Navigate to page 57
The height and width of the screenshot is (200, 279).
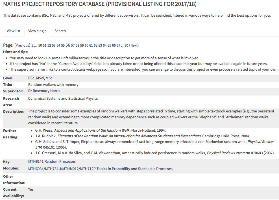[73, 45]
